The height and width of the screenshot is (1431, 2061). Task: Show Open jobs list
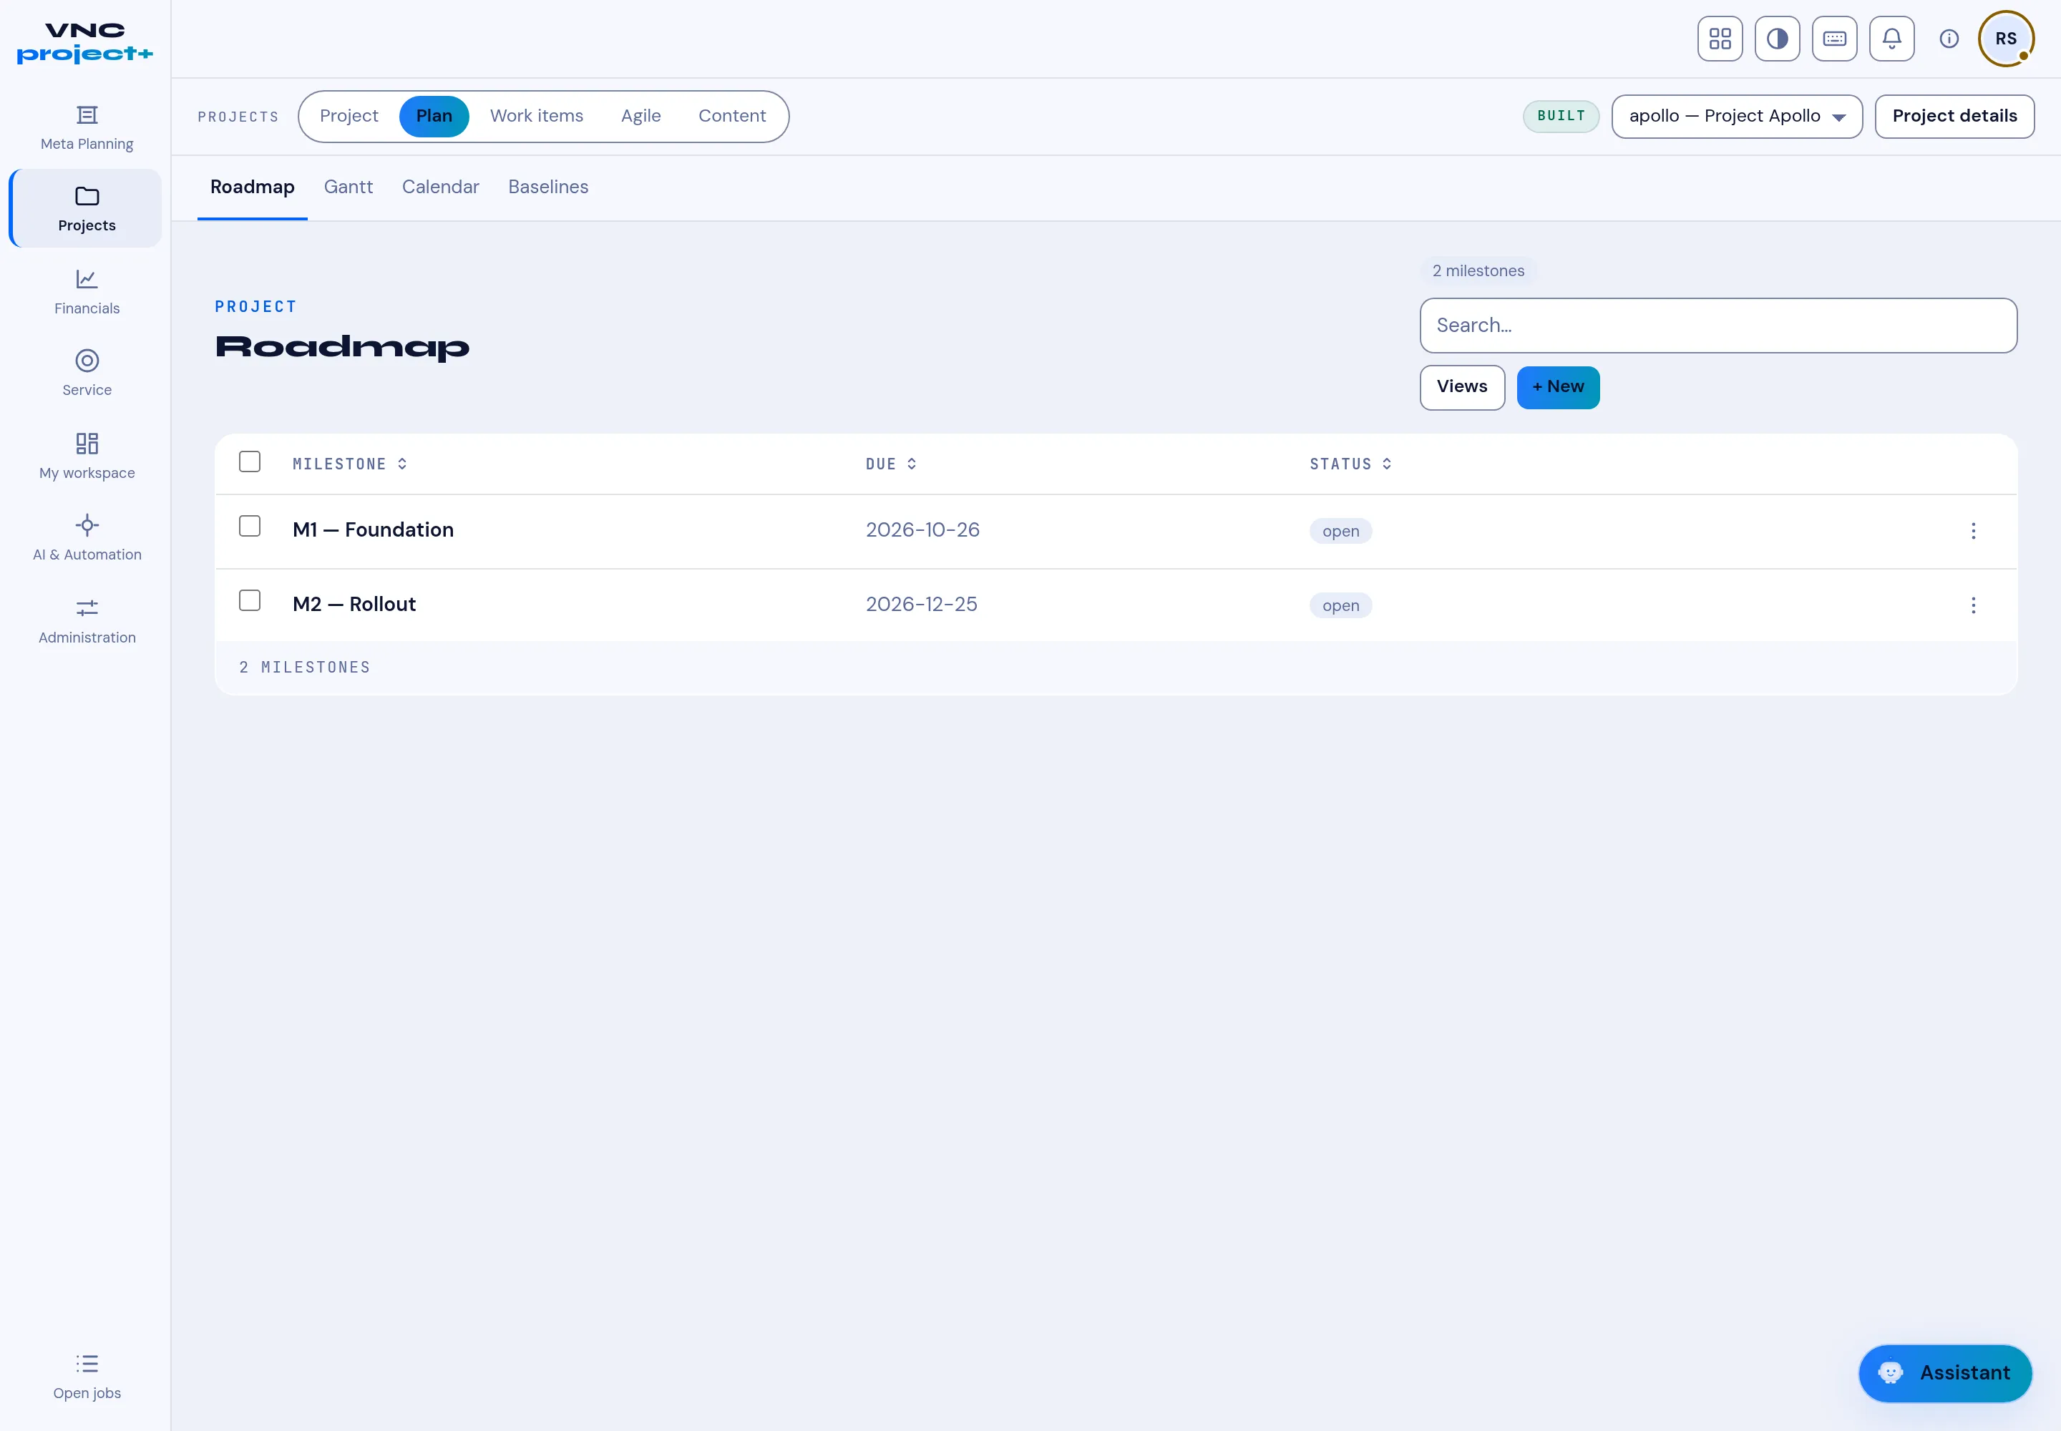point(86,1377)
